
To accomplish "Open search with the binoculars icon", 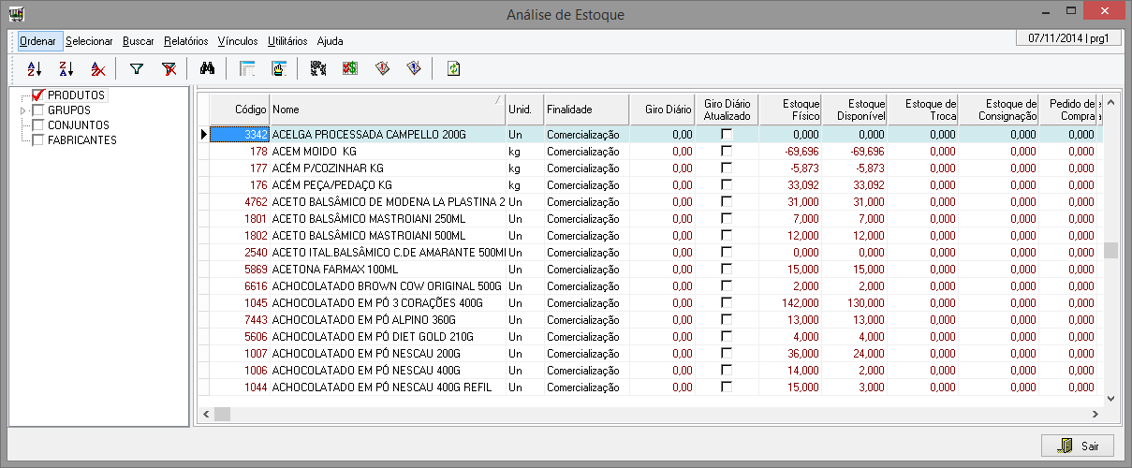I will [x=208, y=68].
